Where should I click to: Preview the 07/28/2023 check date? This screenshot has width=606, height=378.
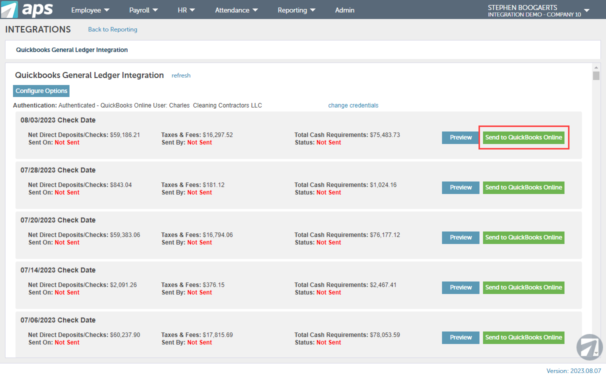pyautogui.click(x=460, y=187)
